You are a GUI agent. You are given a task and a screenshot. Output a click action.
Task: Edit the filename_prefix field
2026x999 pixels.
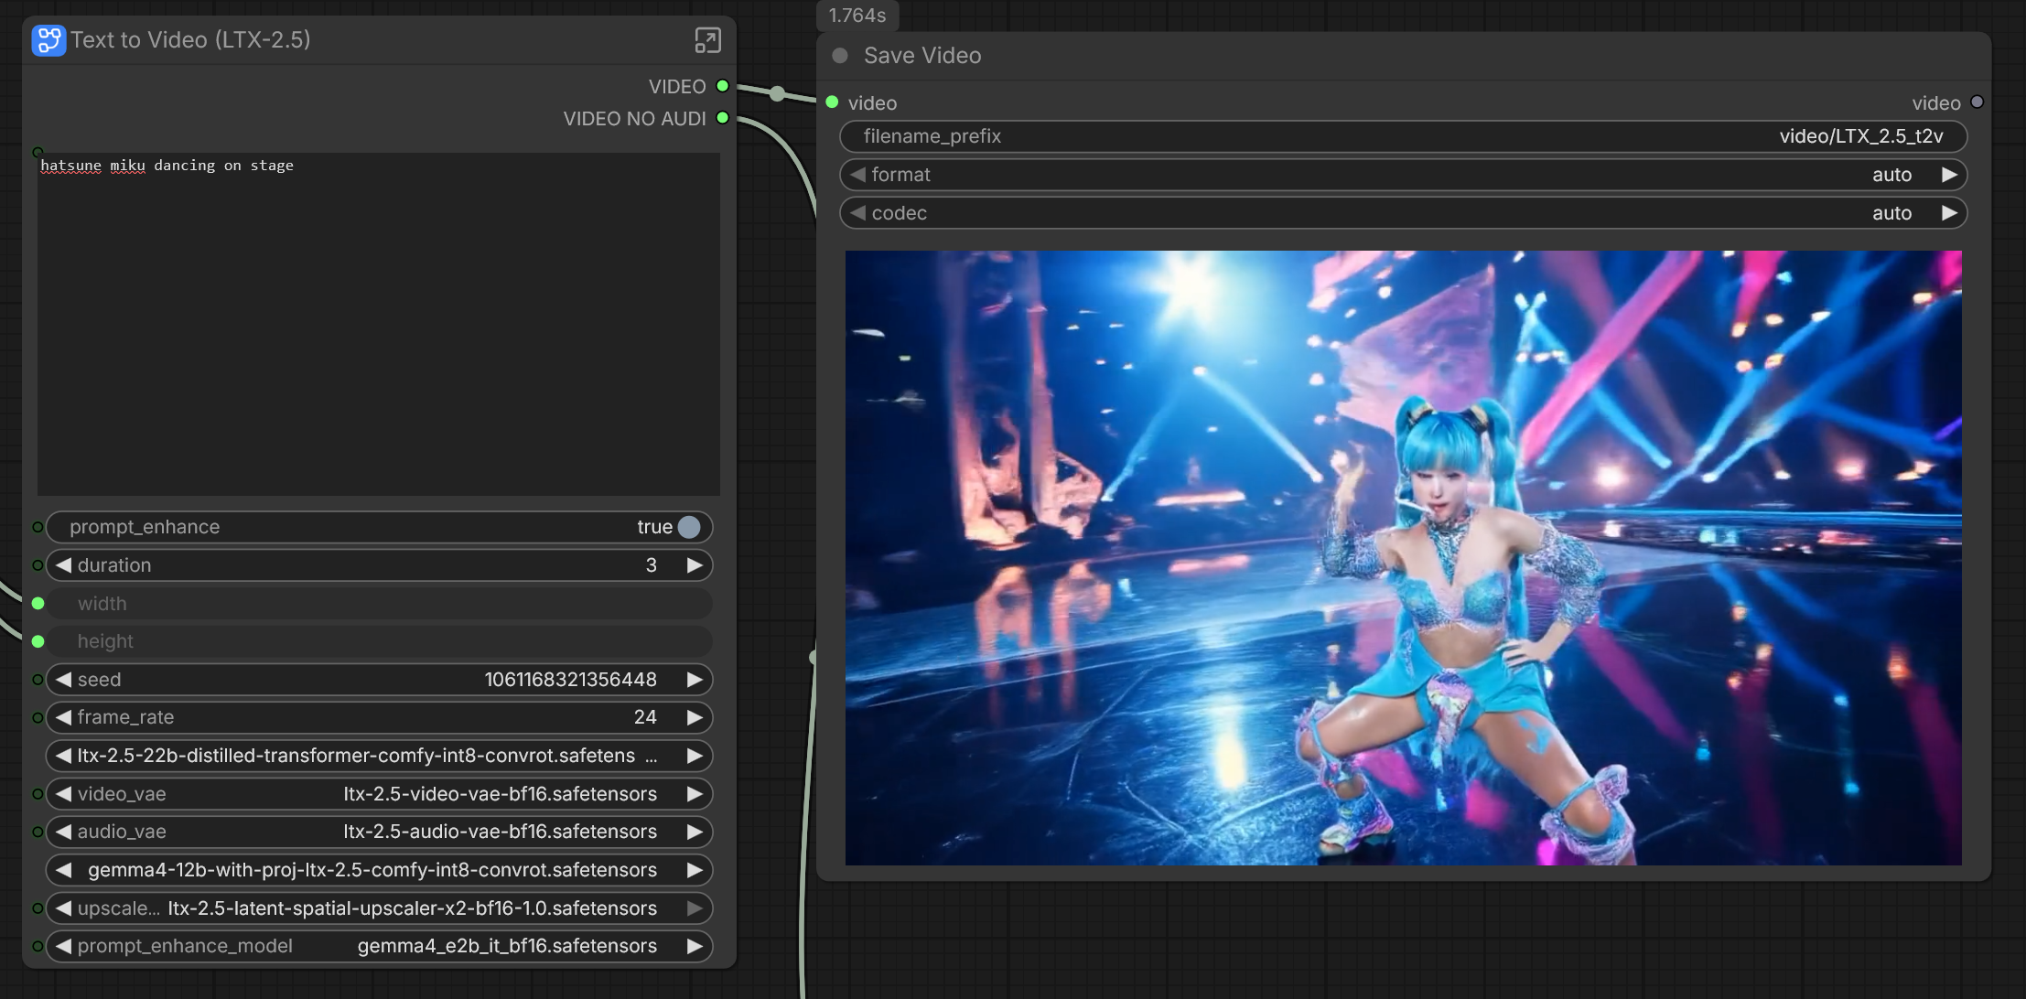click(1404, 136)
